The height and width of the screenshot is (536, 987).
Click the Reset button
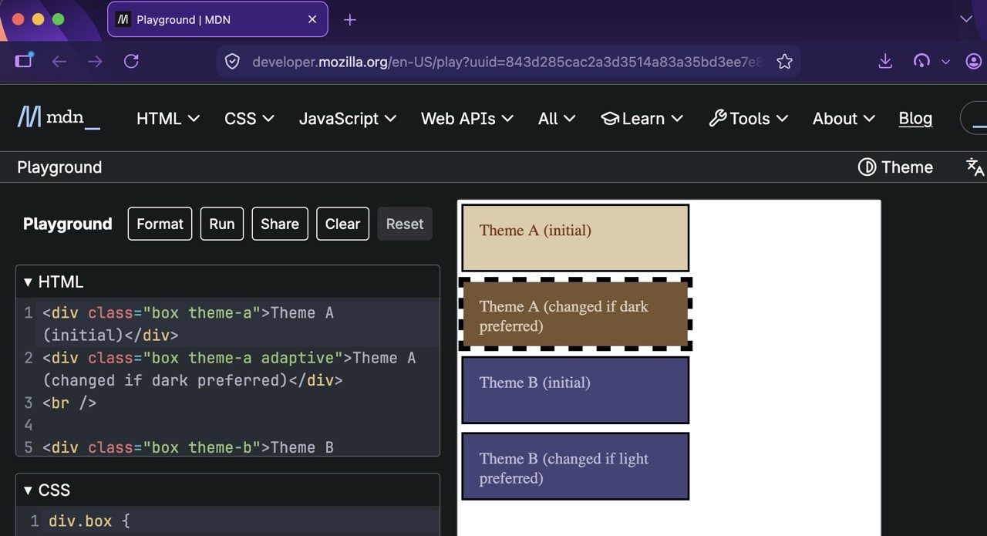(405, 224)
